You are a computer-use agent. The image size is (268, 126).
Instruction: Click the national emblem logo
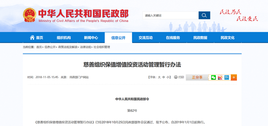pyautogui.click(x=30, y=15)
